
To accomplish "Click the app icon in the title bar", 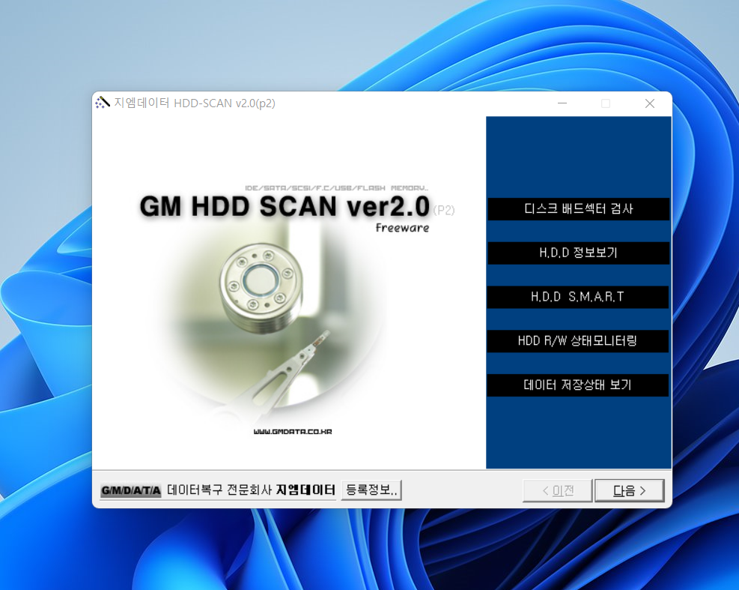I will 103,103.
